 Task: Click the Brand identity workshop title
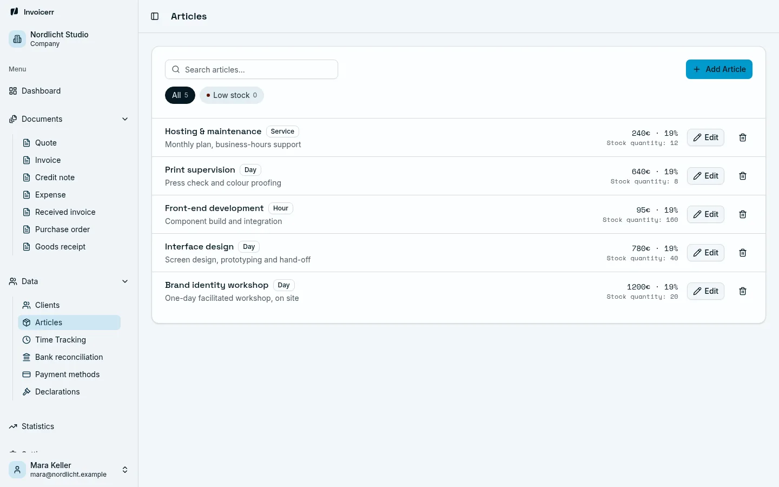point(216,285)
